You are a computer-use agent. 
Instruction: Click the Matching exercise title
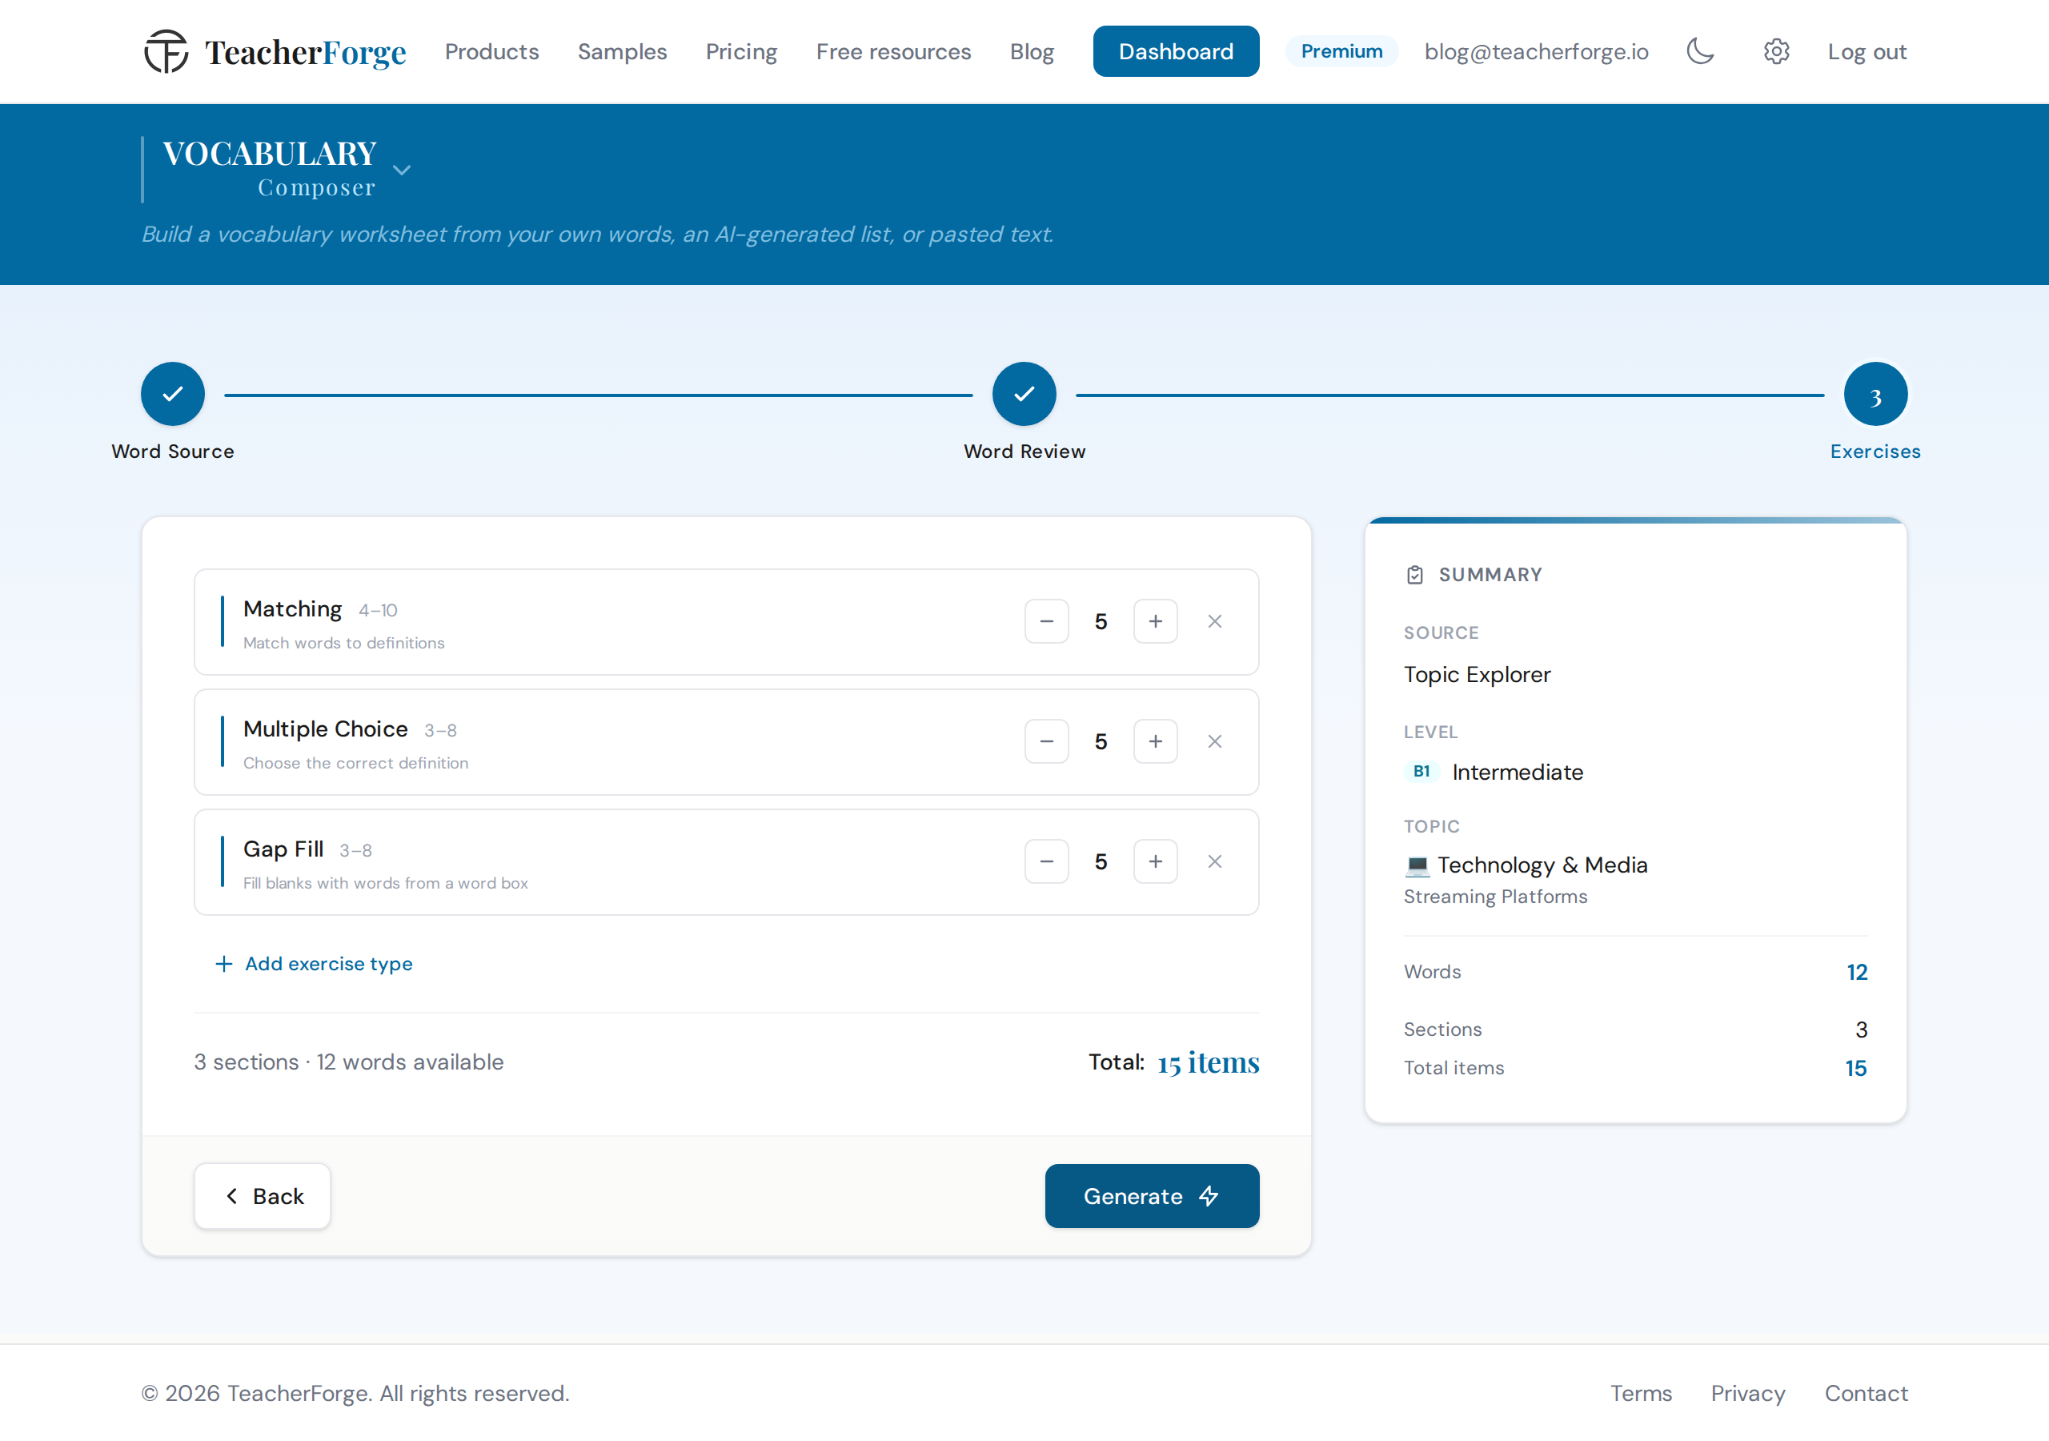[293, 609]
